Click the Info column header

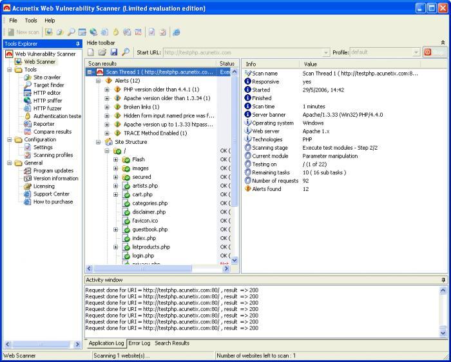tap(271, 65)
